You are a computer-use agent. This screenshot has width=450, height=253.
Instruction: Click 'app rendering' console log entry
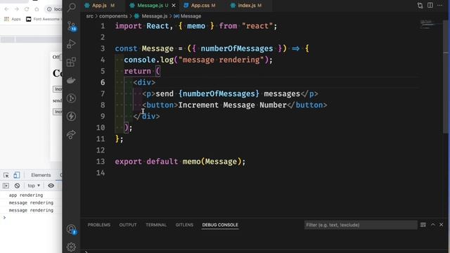click(26, 195)
